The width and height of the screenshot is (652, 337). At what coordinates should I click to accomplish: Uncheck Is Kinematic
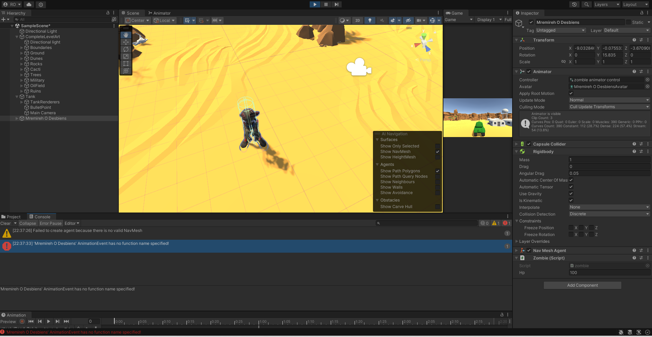click(571, 200)
